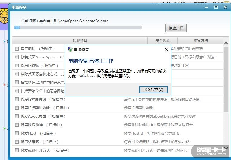Tick the 修复IE扩展按钮 checkbox

pyautogui.click(x=17, y=100)
